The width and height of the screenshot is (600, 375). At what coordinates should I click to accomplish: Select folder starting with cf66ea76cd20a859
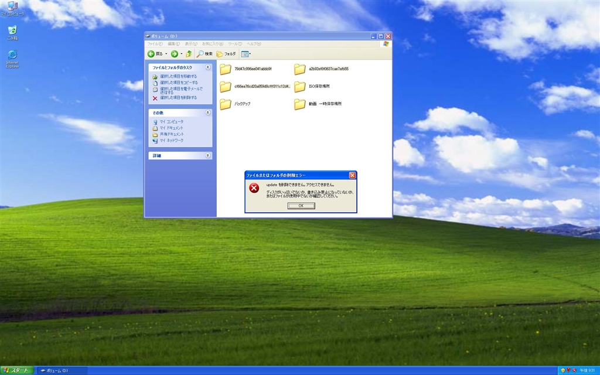point(255,87)
